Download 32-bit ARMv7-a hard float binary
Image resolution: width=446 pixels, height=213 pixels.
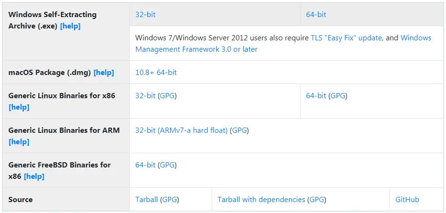182,130
